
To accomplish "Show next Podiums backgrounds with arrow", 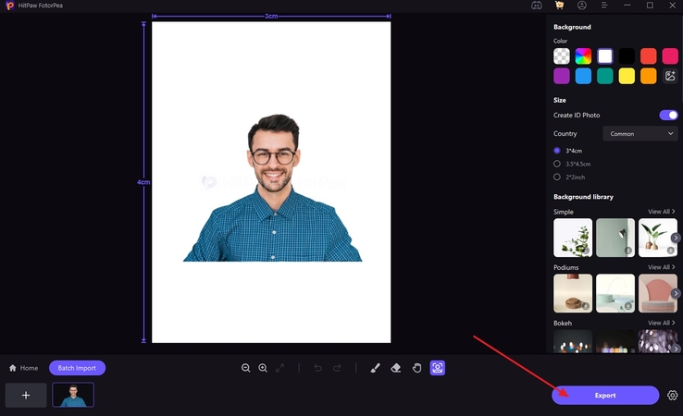I will (676, 293).
